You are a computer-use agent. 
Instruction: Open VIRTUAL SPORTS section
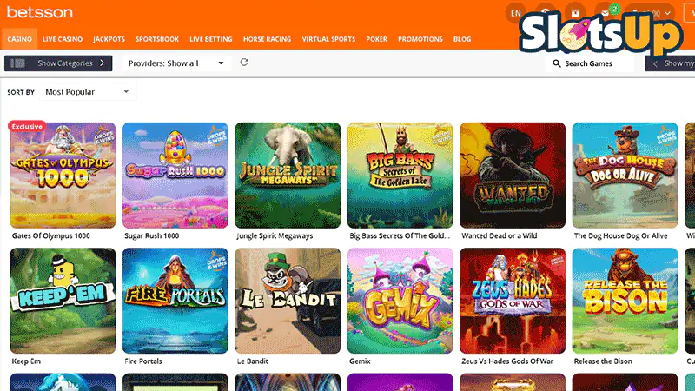(x=329, y=39)
